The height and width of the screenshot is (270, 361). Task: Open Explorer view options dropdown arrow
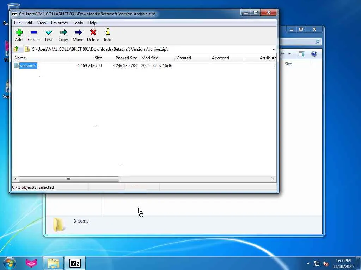(x=290, y=54)
